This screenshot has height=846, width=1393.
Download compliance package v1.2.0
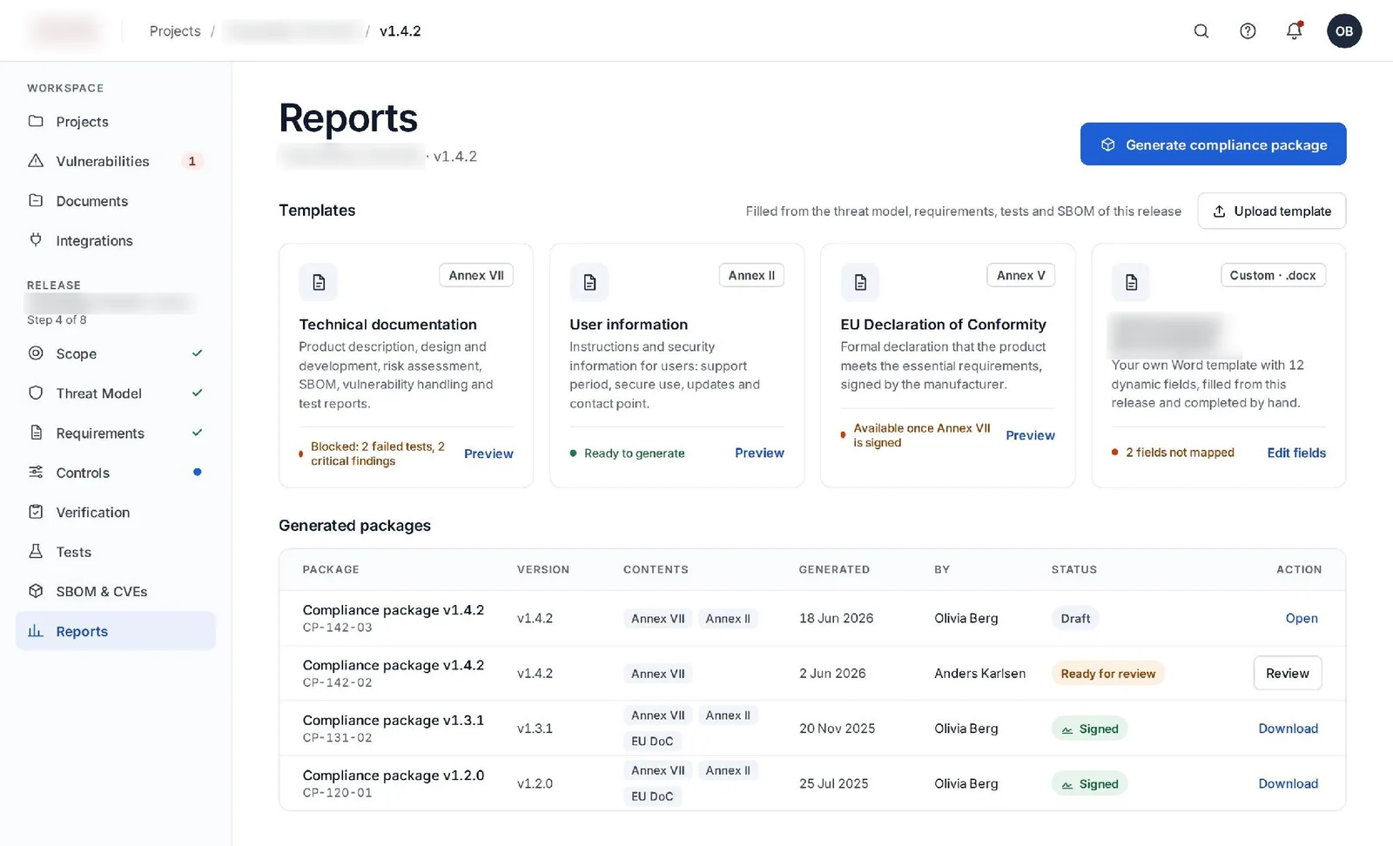pyautogui.click(x=1288, y=783)
